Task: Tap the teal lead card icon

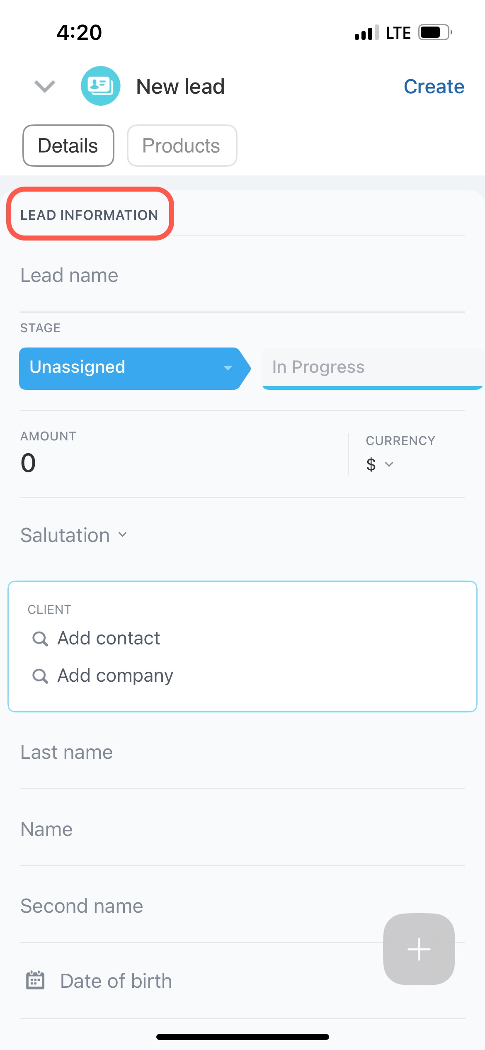Action: tap(100, 86)
